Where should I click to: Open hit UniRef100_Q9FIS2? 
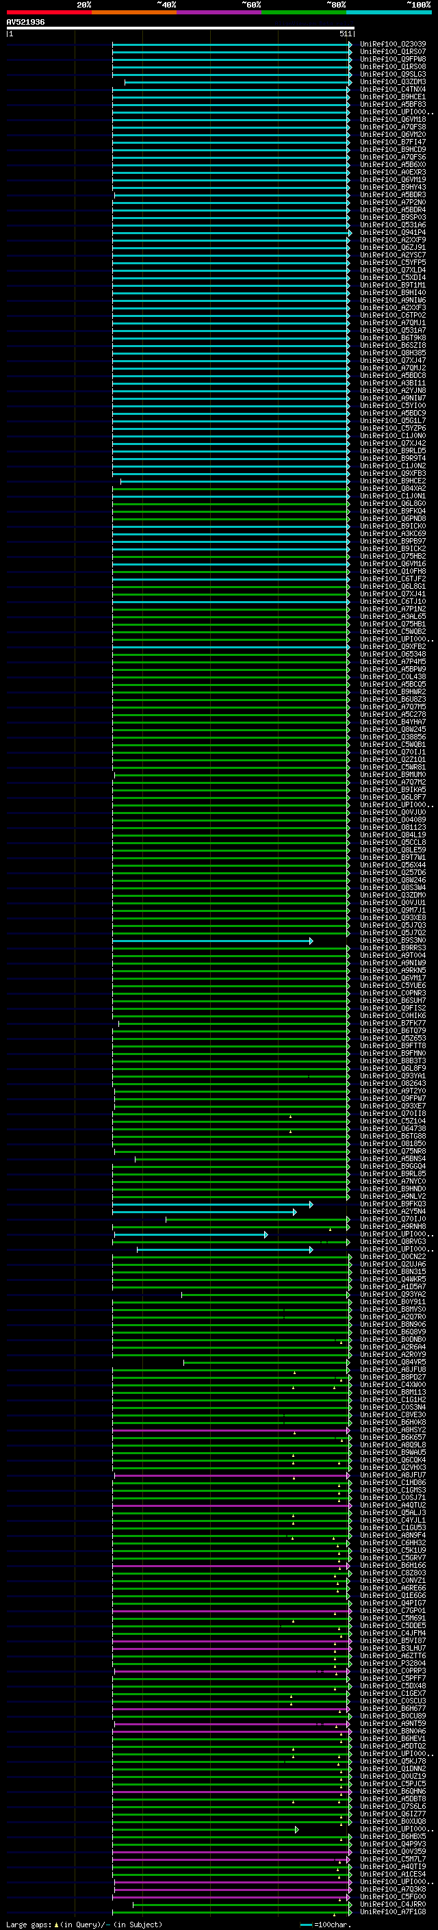pyautogui.click(x=393, y=1008)
